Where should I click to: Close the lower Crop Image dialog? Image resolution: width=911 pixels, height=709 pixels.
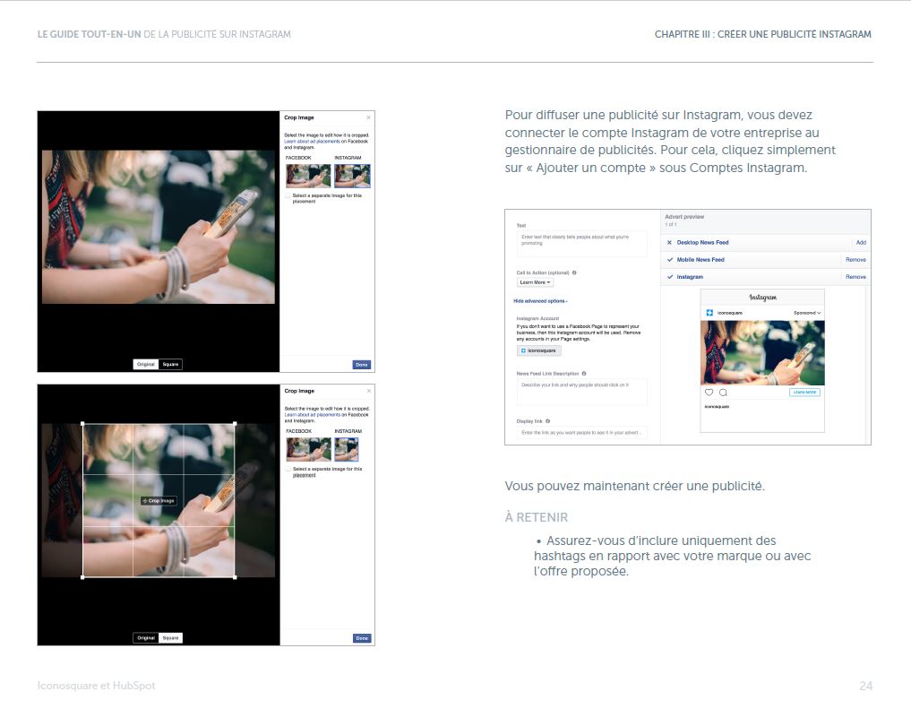tap(369, 391)
